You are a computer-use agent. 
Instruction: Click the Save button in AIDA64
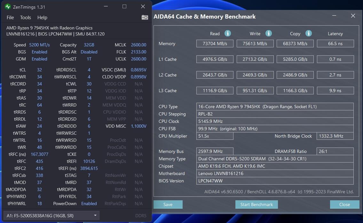(x=168, y=204)
